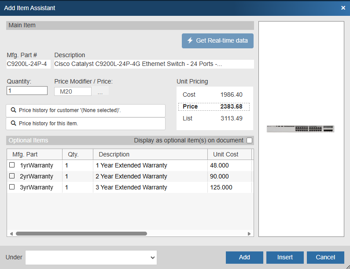This screenshot has width=350, height=269.
Task: Cancel the Add Item Assistant
Action: coord(325,258)
